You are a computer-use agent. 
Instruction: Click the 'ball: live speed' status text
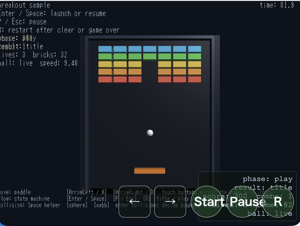39,63
